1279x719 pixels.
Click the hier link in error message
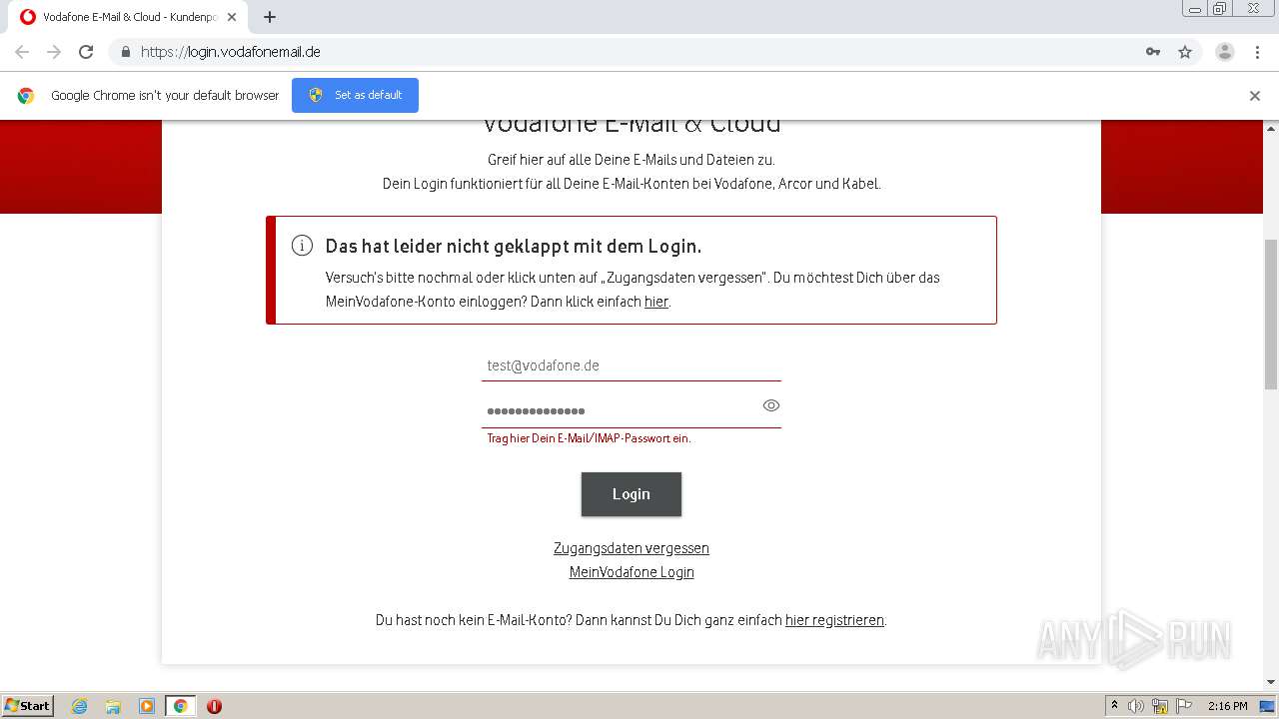point(655,302)
